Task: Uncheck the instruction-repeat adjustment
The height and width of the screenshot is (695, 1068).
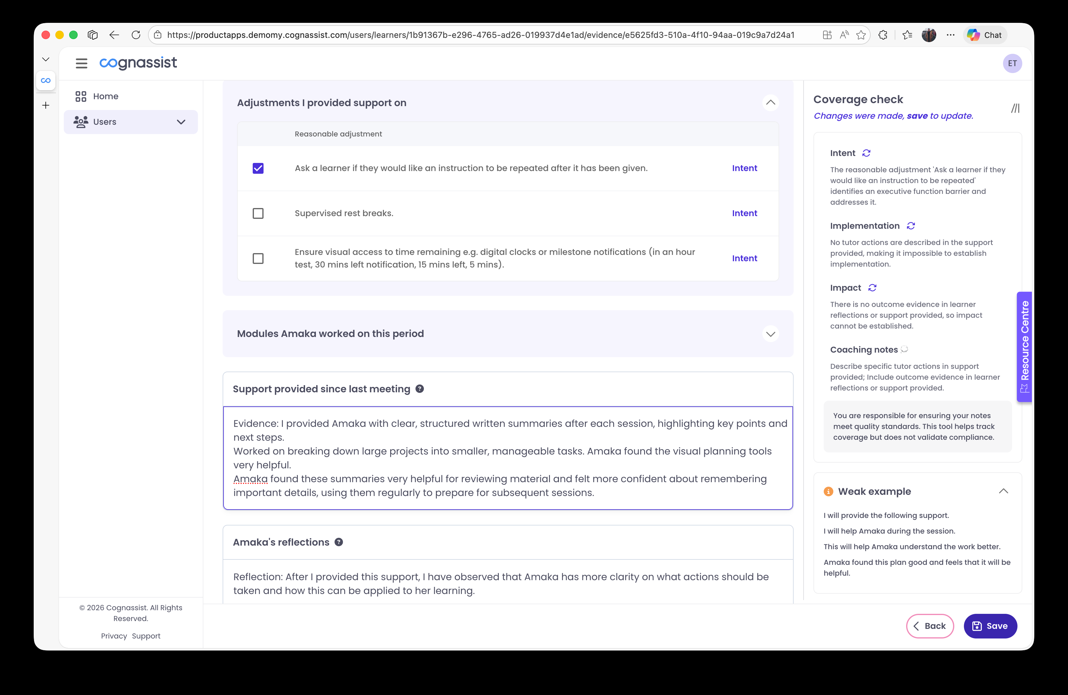Action: (x=258, y=168)
